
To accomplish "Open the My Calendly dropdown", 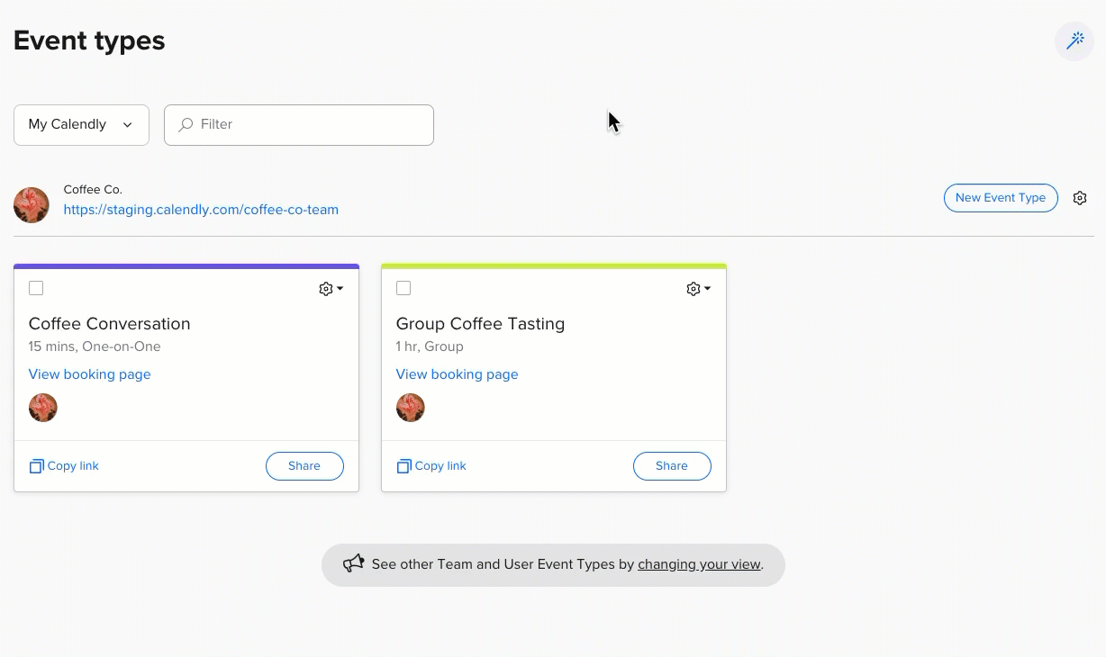I will [81, 124].
